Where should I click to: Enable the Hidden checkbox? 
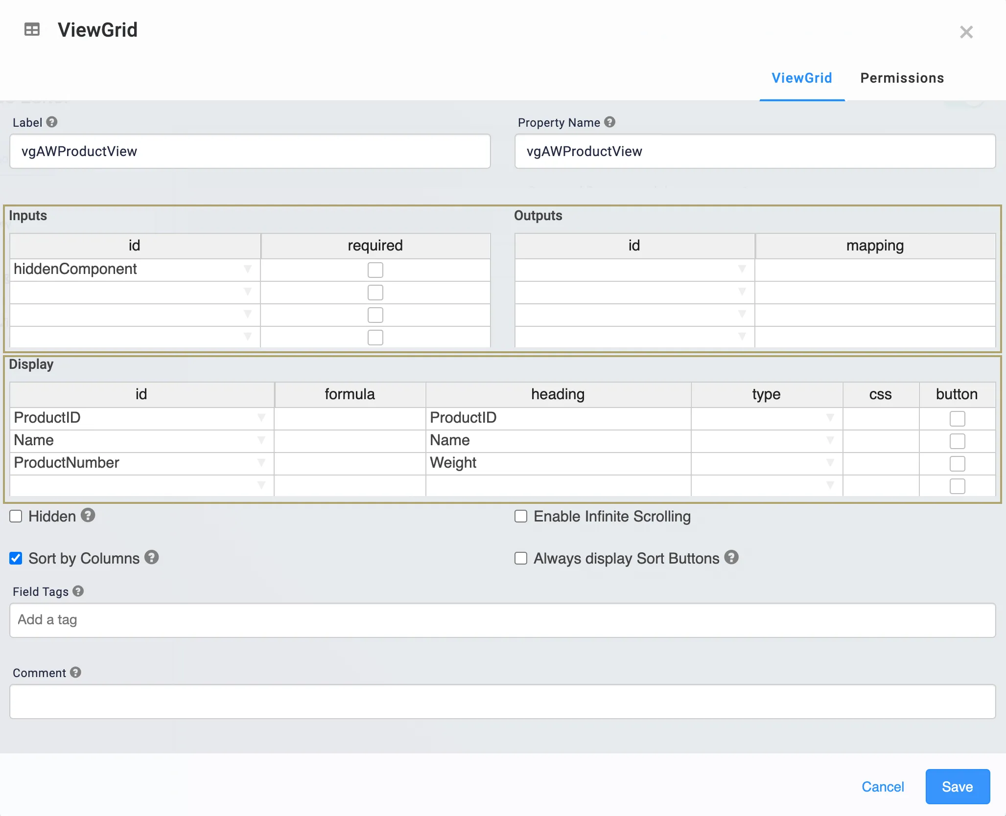16,517
